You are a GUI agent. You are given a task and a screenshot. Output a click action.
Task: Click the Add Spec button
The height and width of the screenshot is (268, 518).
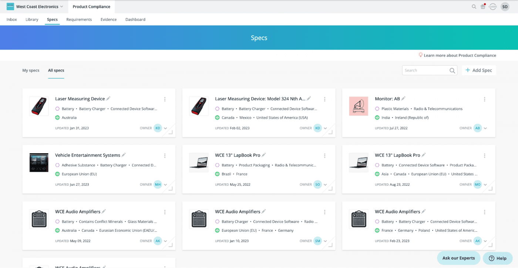pos(478,70)
